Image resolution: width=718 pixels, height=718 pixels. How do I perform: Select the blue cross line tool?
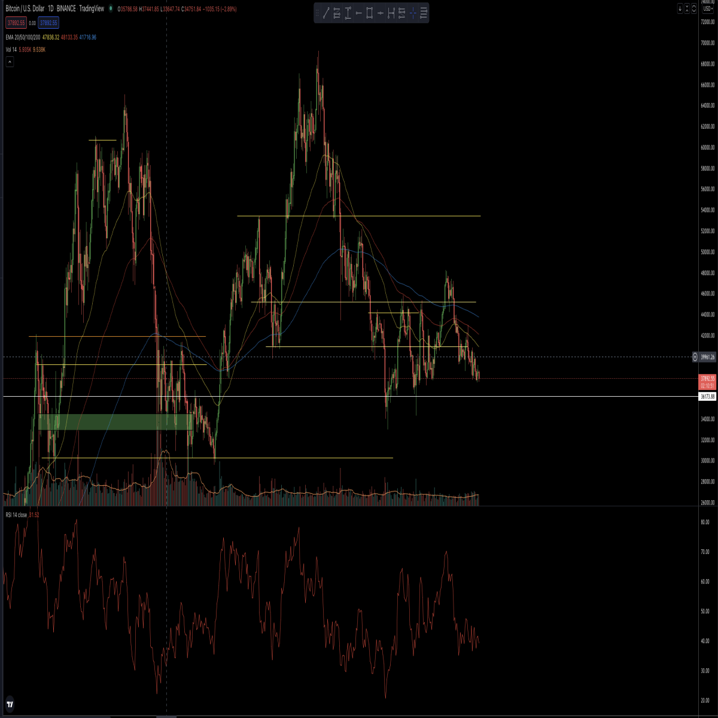(x=413, y=13)
